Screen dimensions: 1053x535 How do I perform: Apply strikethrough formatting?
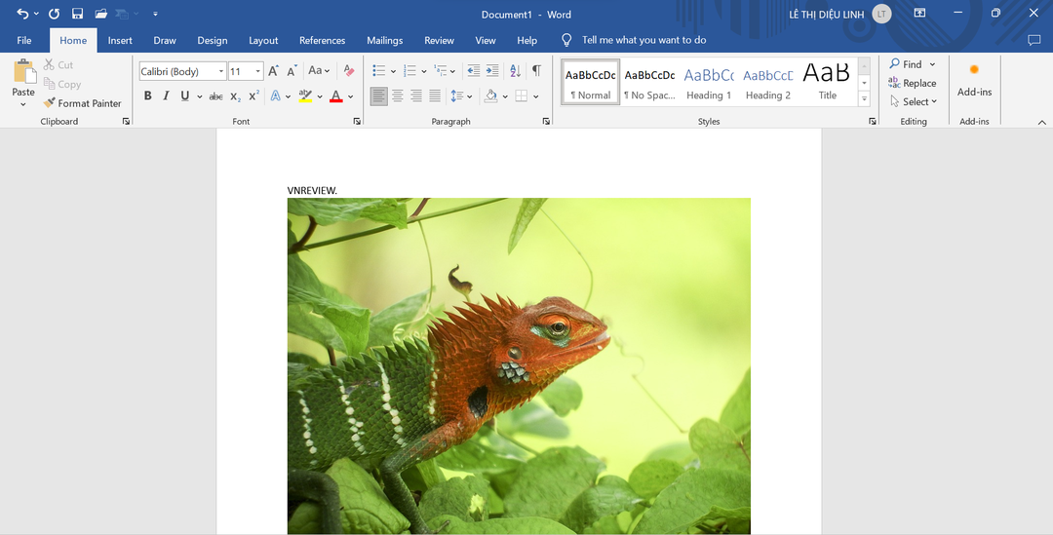pos(215,96)
